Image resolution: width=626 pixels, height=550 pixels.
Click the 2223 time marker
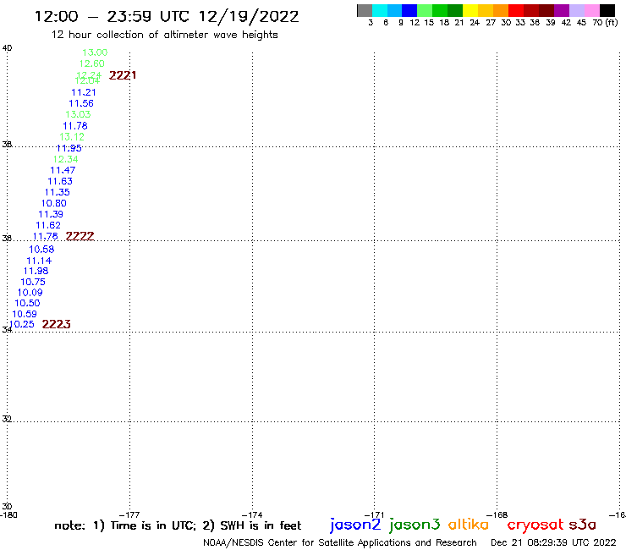[57, 324]
